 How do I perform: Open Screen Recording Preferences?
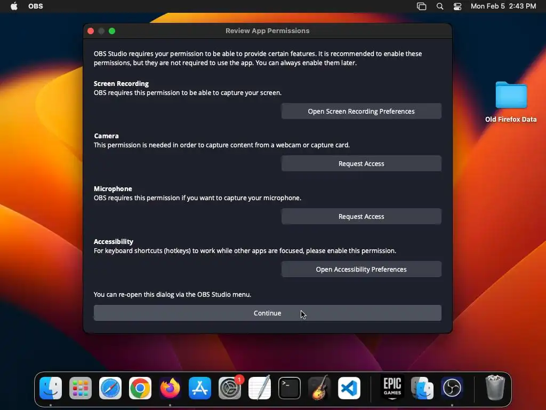click(361, 111)
